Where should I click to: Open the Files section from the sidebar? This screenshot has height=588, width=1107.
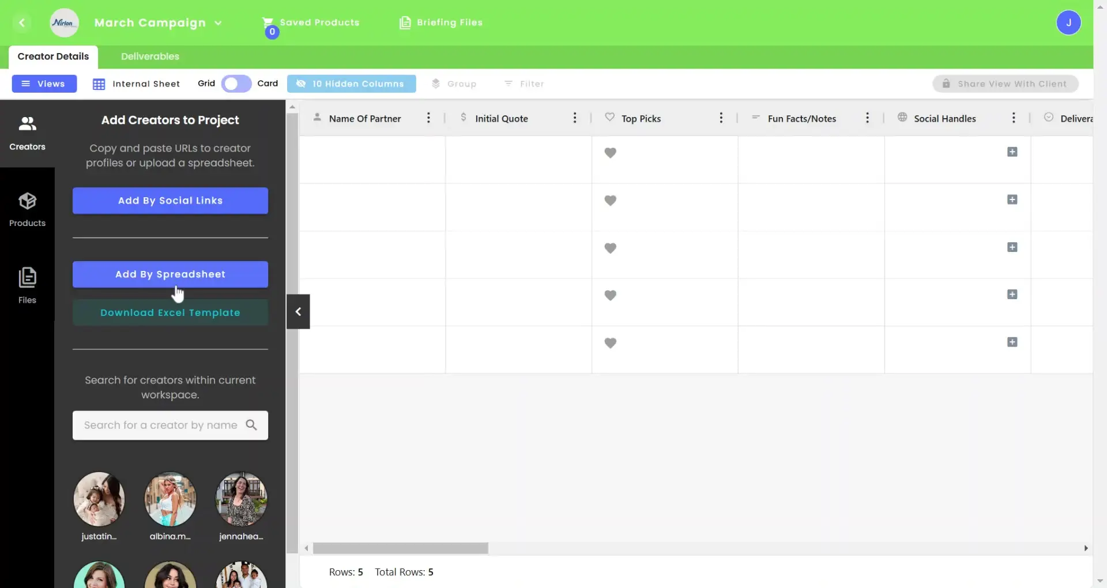(27, 284)
